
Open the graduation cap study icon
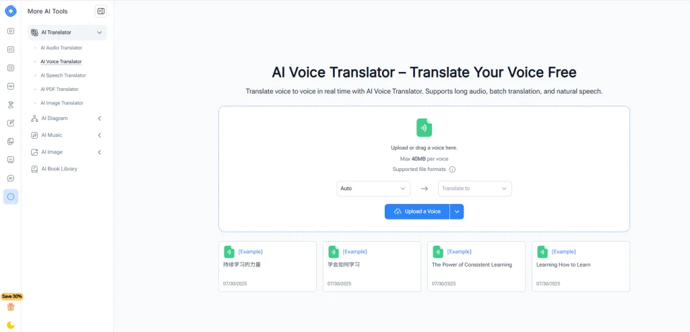pyautogui.click(x=11, y=104)
